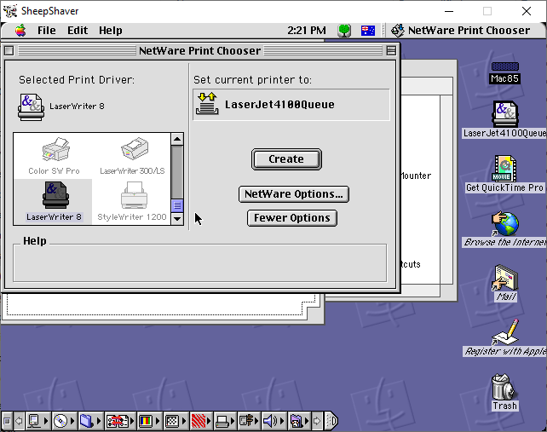Image resolution: width=547 pixels, height=432 pixels.
Task: Open the AppleTalk switch control strip module
Action: [x=37, y=421]
